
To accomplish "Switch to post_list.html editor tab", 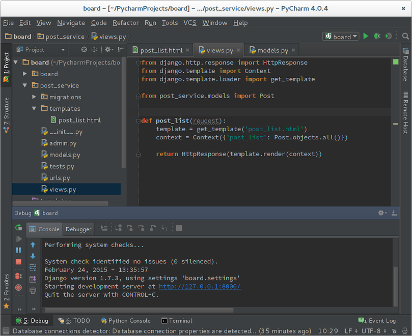I will coord(161,50).
